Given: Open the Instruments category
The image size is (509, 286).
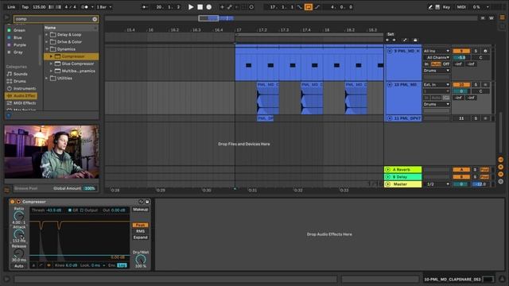Looking at the screenshot, I should 21,88.
